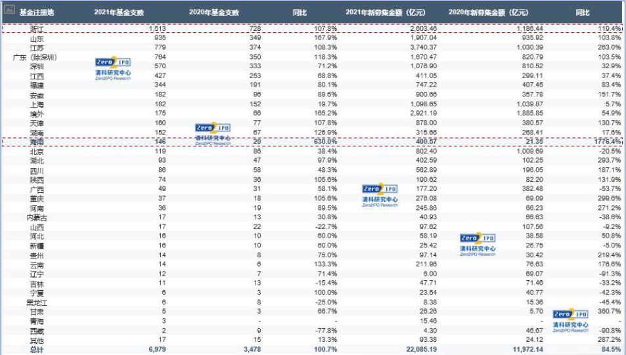Click the 江西 row label
This screenshot has height=355, width=626.
[x=37, y=75]
